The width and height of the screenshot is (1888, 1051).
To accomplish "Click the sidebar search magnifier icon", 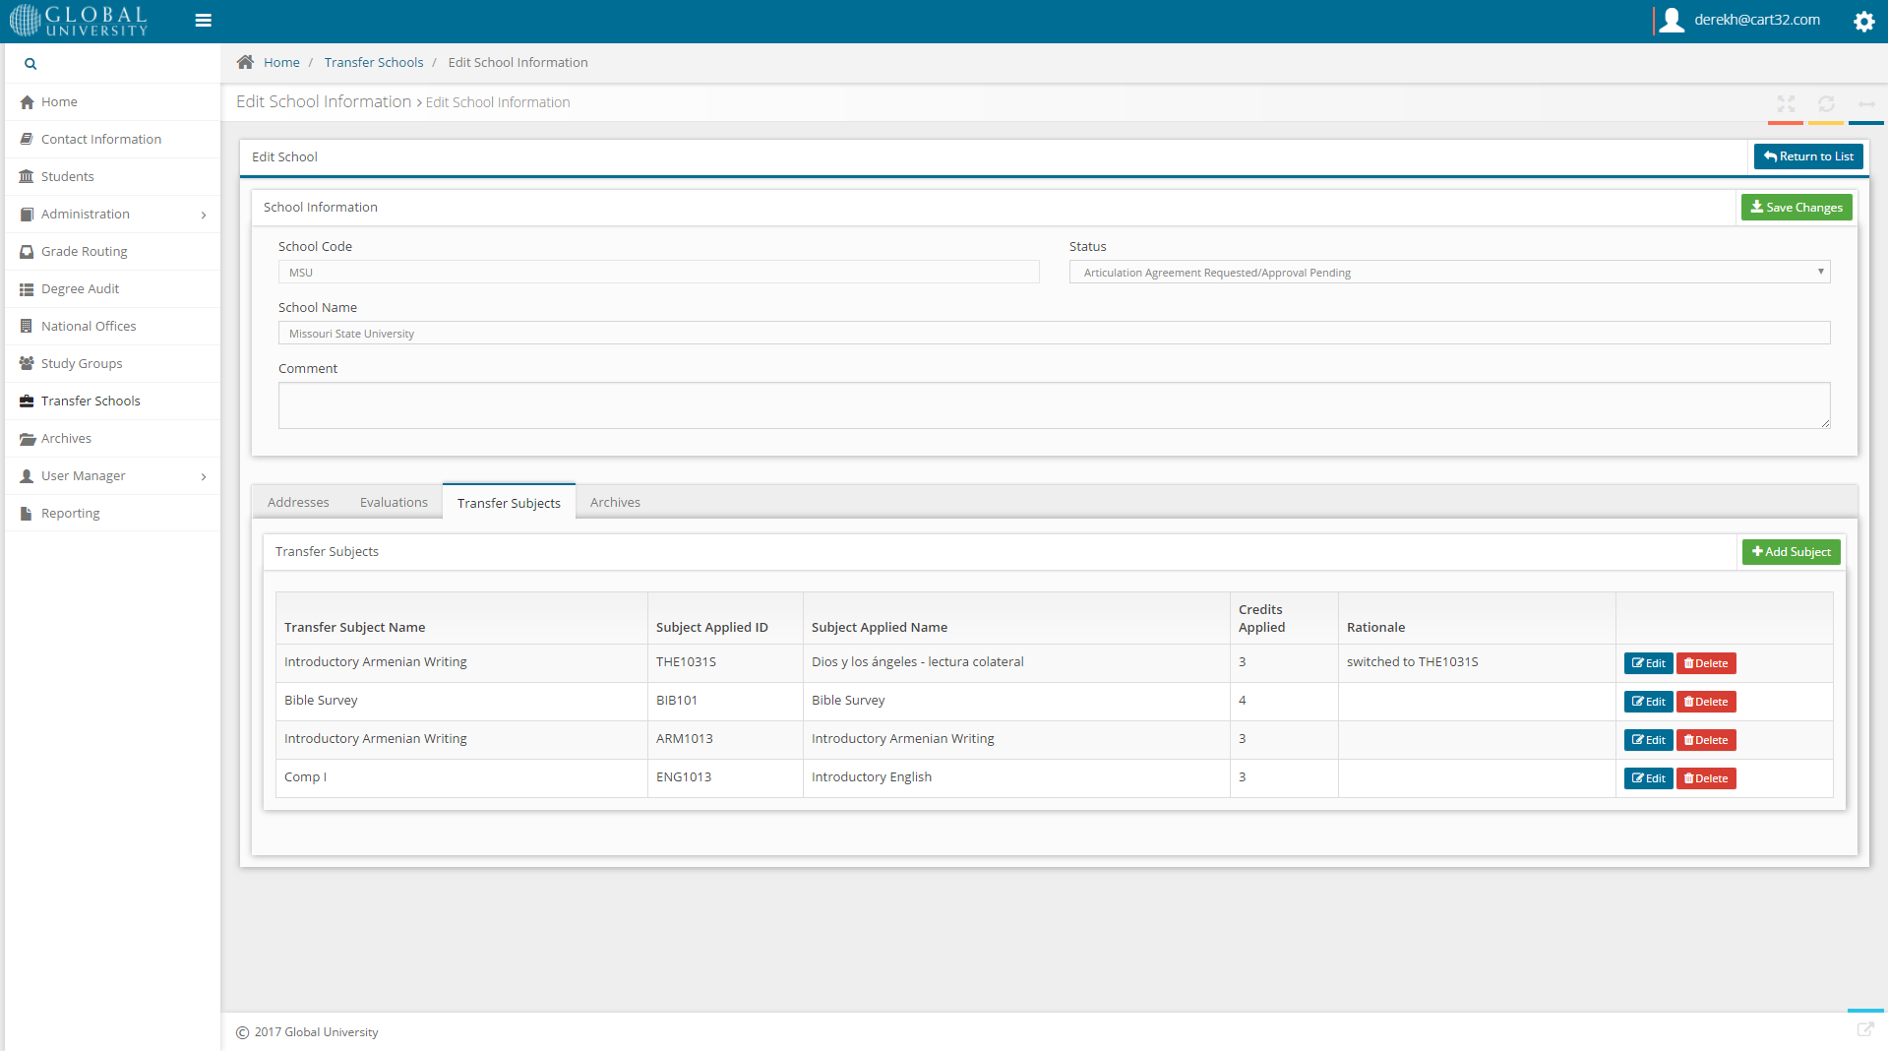I will pos(30,64).
